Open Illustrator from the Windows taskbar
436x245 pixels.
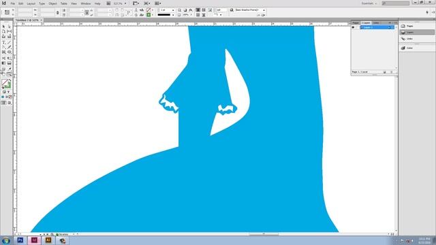click(x=48, y=240)
